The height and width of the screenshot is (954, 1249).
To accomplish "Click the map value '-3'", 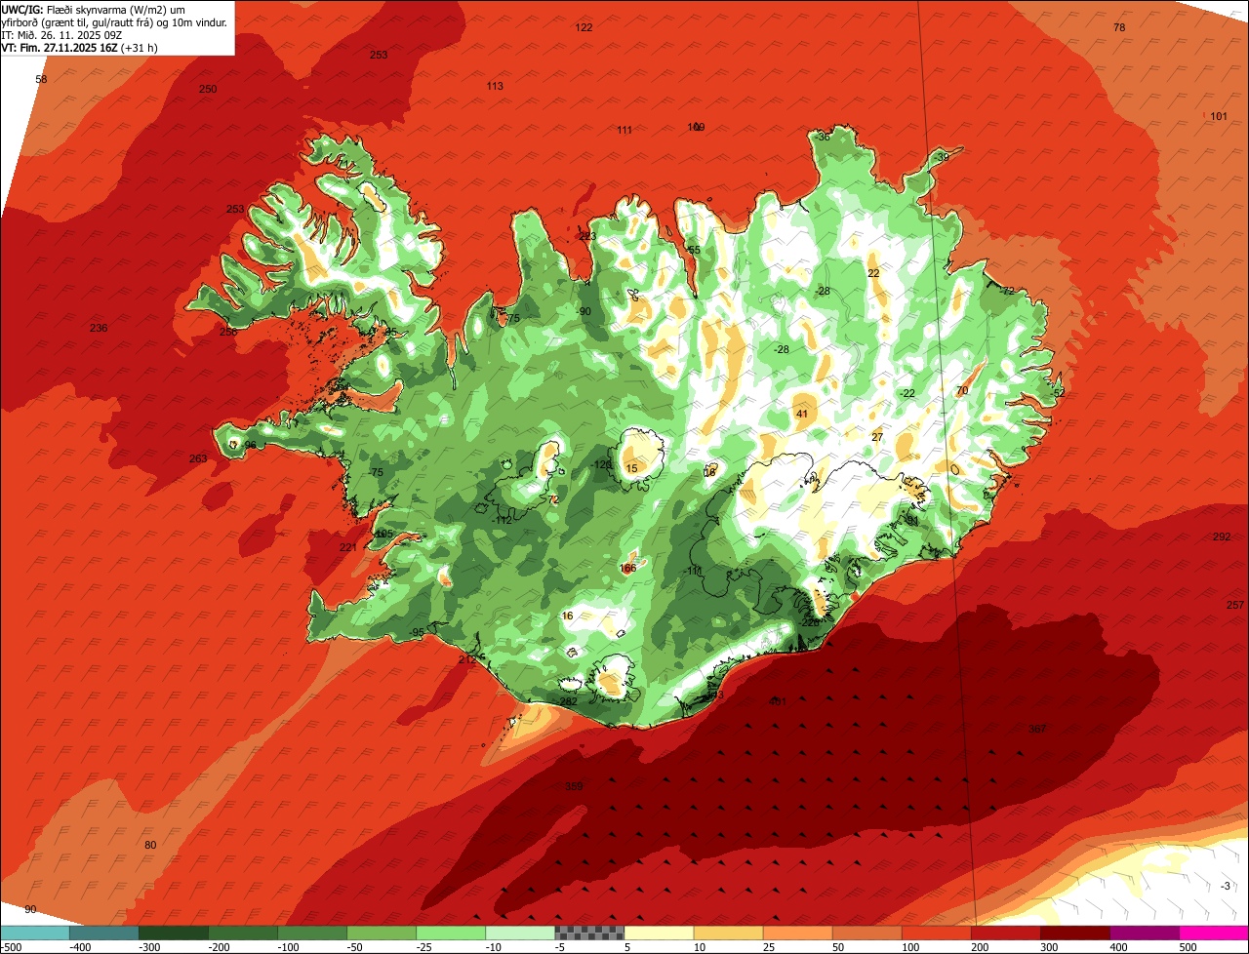I will click(x=1226, y=886).
